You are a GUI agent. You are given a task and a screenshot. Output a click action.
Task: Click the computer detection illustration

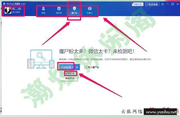pos(41,59)
